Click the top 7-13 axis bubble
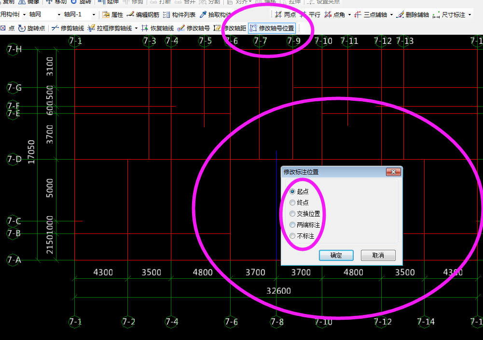 coord(404,41)
